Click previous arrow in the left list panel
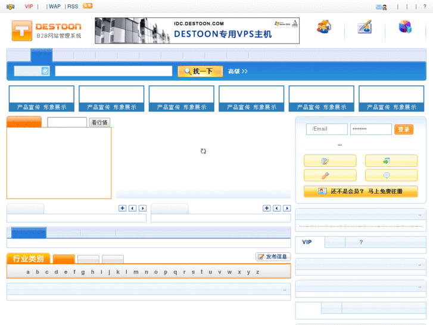This screenshot has height=325, width=433. [133, 208]
